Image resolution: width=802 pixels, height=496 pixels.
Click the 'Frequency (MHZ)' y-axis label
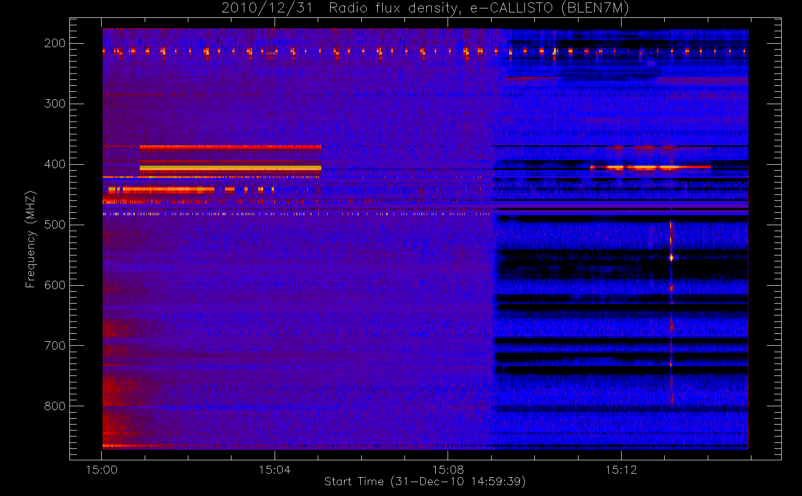coord(31,239)
